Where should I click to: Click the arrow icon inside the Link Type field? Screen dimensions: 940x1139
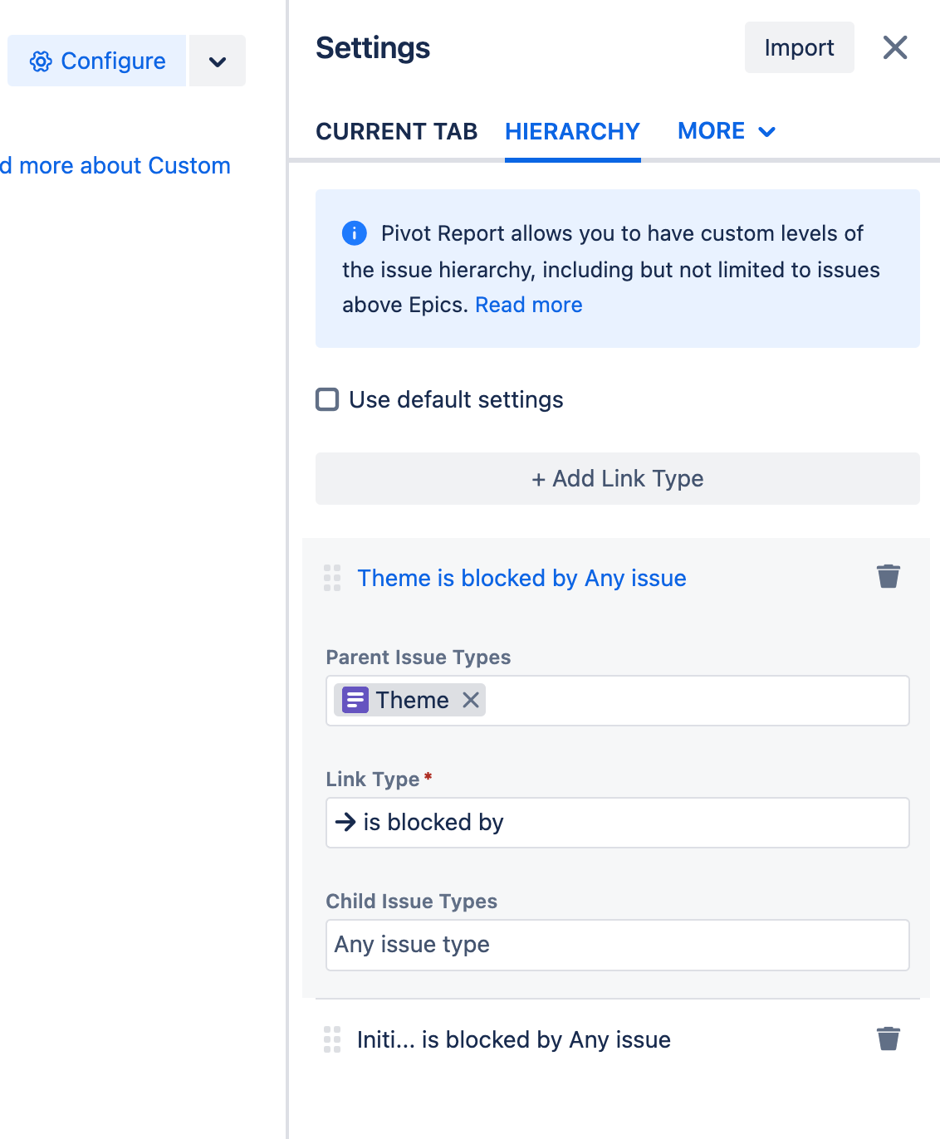pos(346,822)
